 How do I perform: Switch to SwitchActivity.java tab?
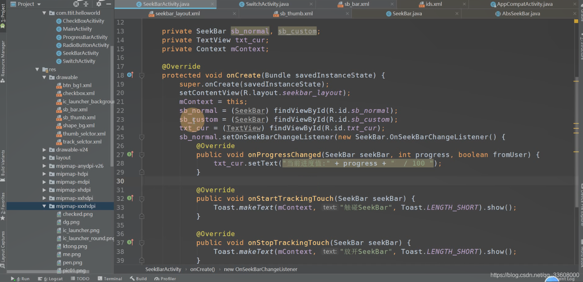pyautogui.click(x=267, y=4)
